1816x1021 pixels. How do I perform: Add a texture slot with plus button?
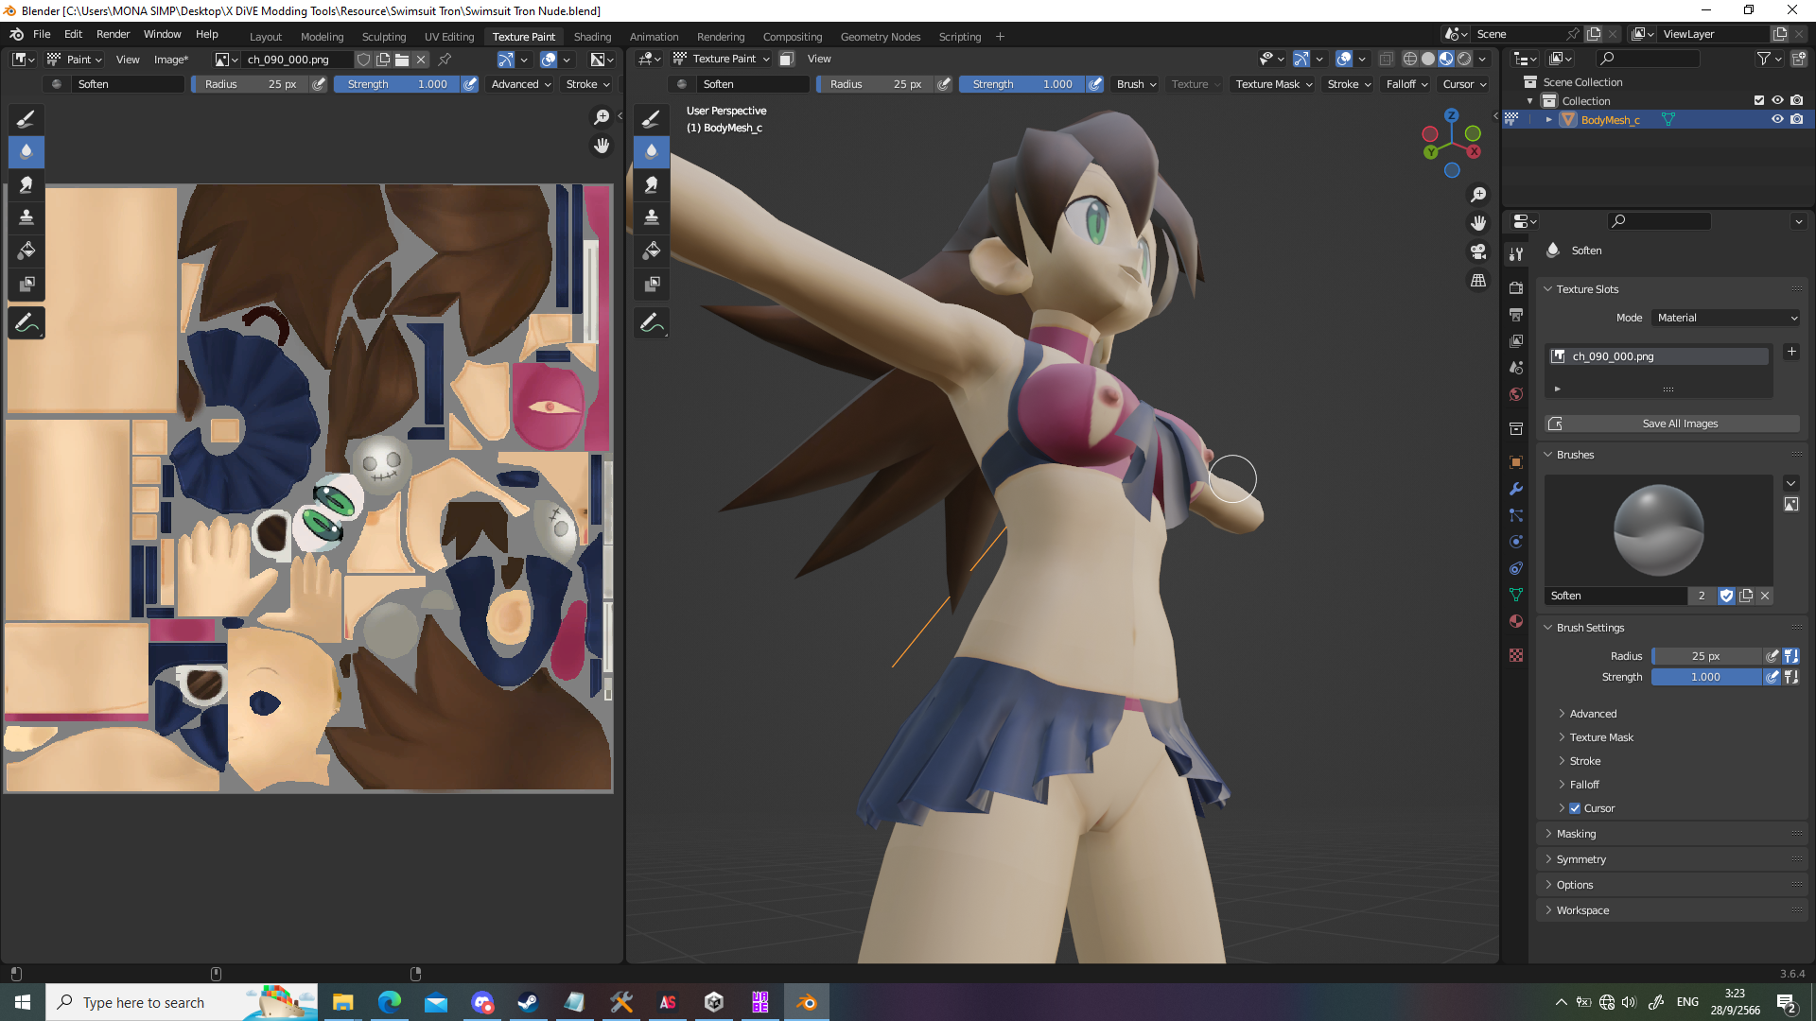click(1791, 352)
